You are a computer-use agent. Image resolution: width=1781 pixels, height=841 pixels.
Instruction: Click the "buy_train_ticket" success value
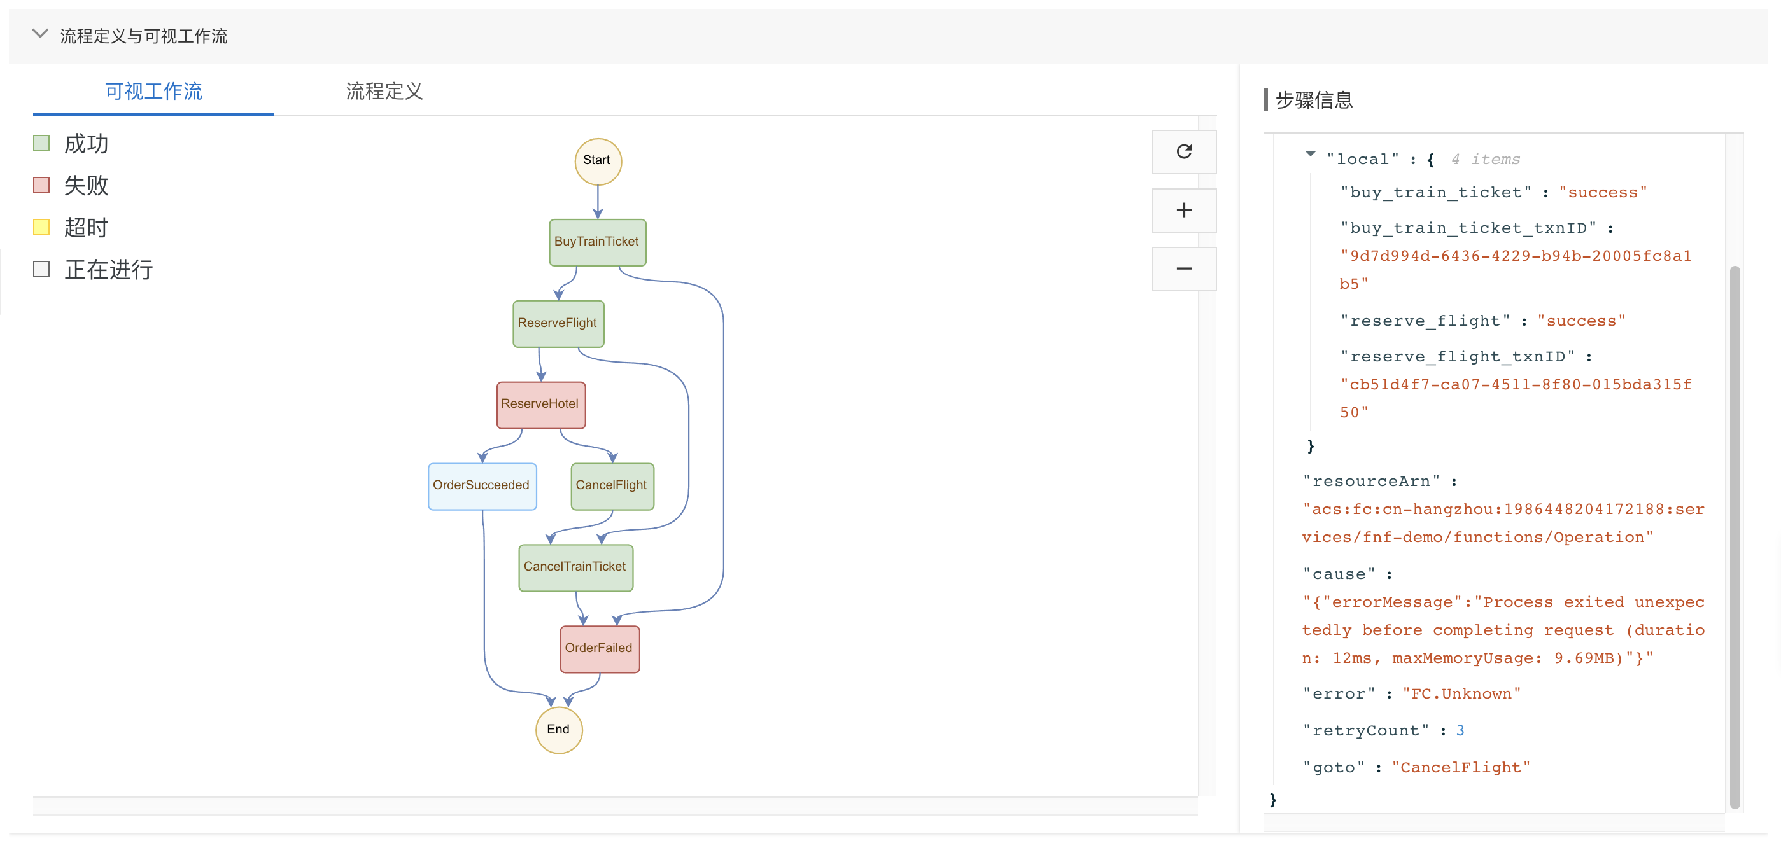point(1603,192)
